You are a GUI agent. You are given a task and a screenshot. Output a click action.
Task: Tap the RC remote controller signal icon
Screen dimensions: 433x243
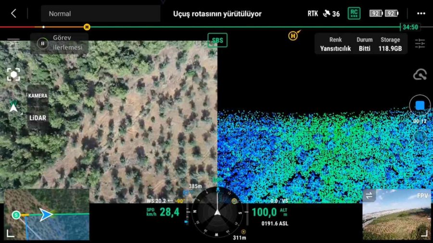(x=354, y=13)
